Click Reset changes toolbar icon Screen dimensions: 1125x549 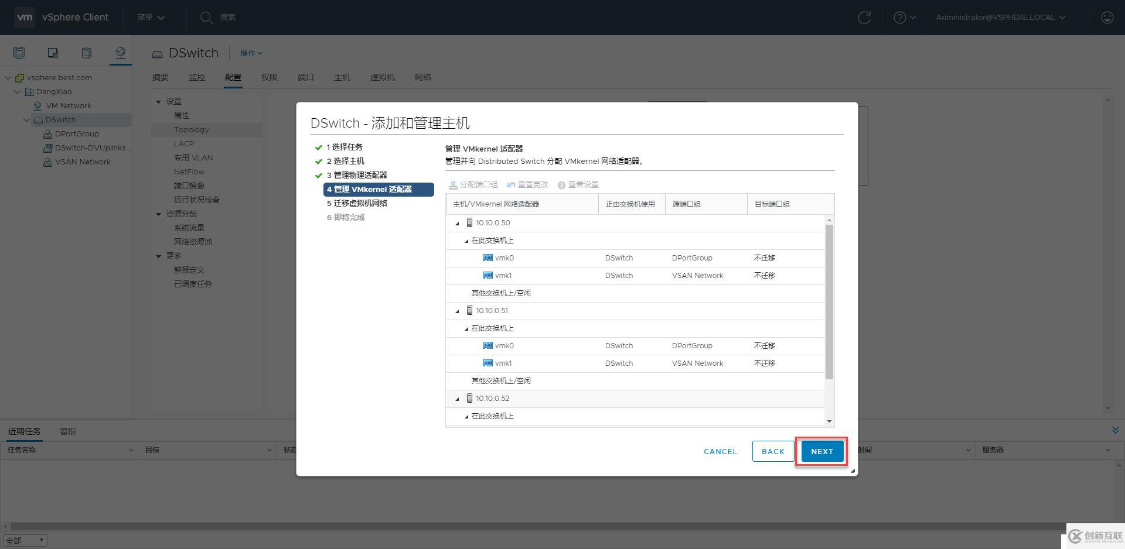tap(511, 184)
